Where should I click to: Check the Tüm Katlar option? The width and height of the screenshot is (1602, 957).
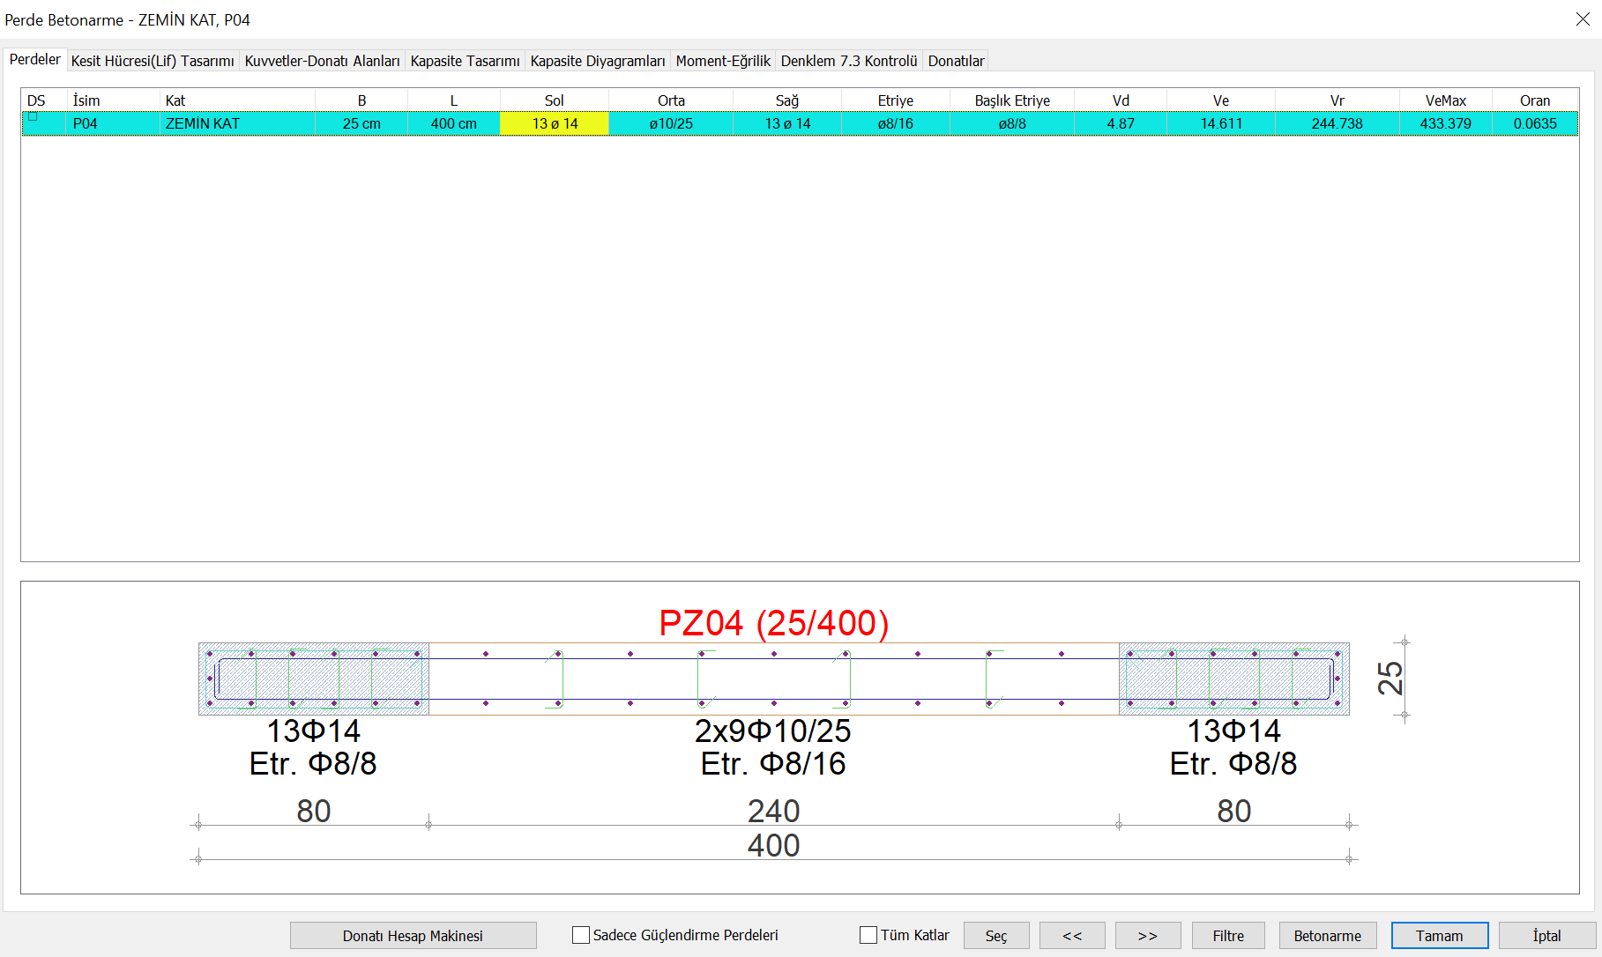click(x=868, y=935)
